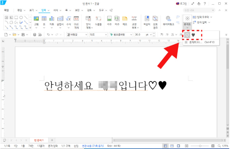Viewport: 230px width, 149px height.
Task: Insert a cross reference with 상호 참조
Action: (x=155, y=19)
